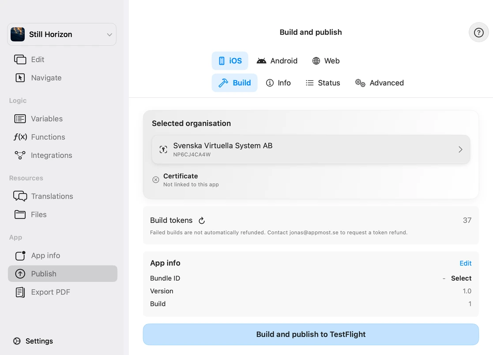Viewport: 493px width, 355px height.
Task: Click the 'Not linked to this app' text
Action: tap(191, 185)
